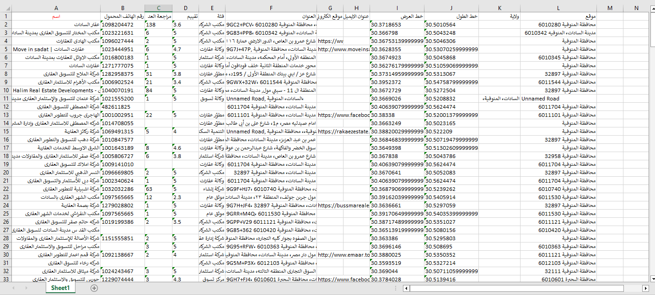Click the rakaezestate link in row 15
The height and width of the screenshot is (295, 655).
343,132
